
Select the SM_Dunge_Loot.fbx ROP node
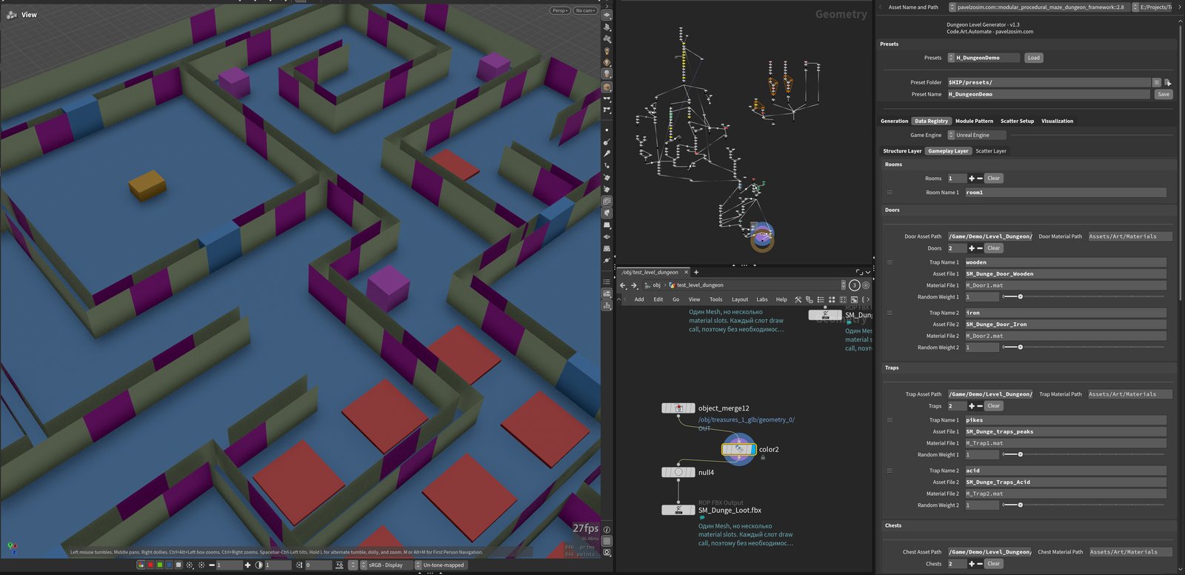tap(678, 510)
